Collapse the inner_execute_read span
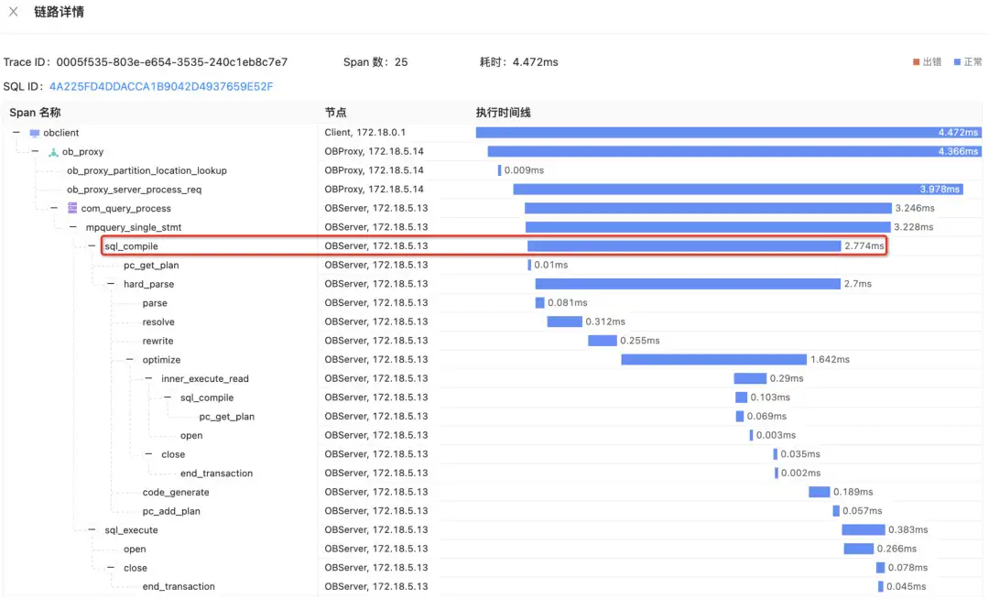This screenshot has height=610, width=989. coord(148,379)
